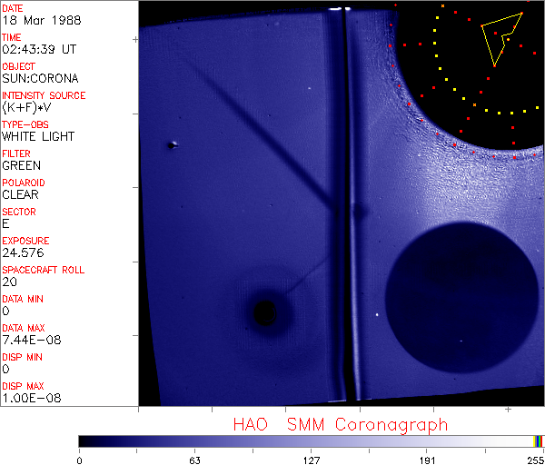Click the GREEN filter value

[x=22, y=165]
